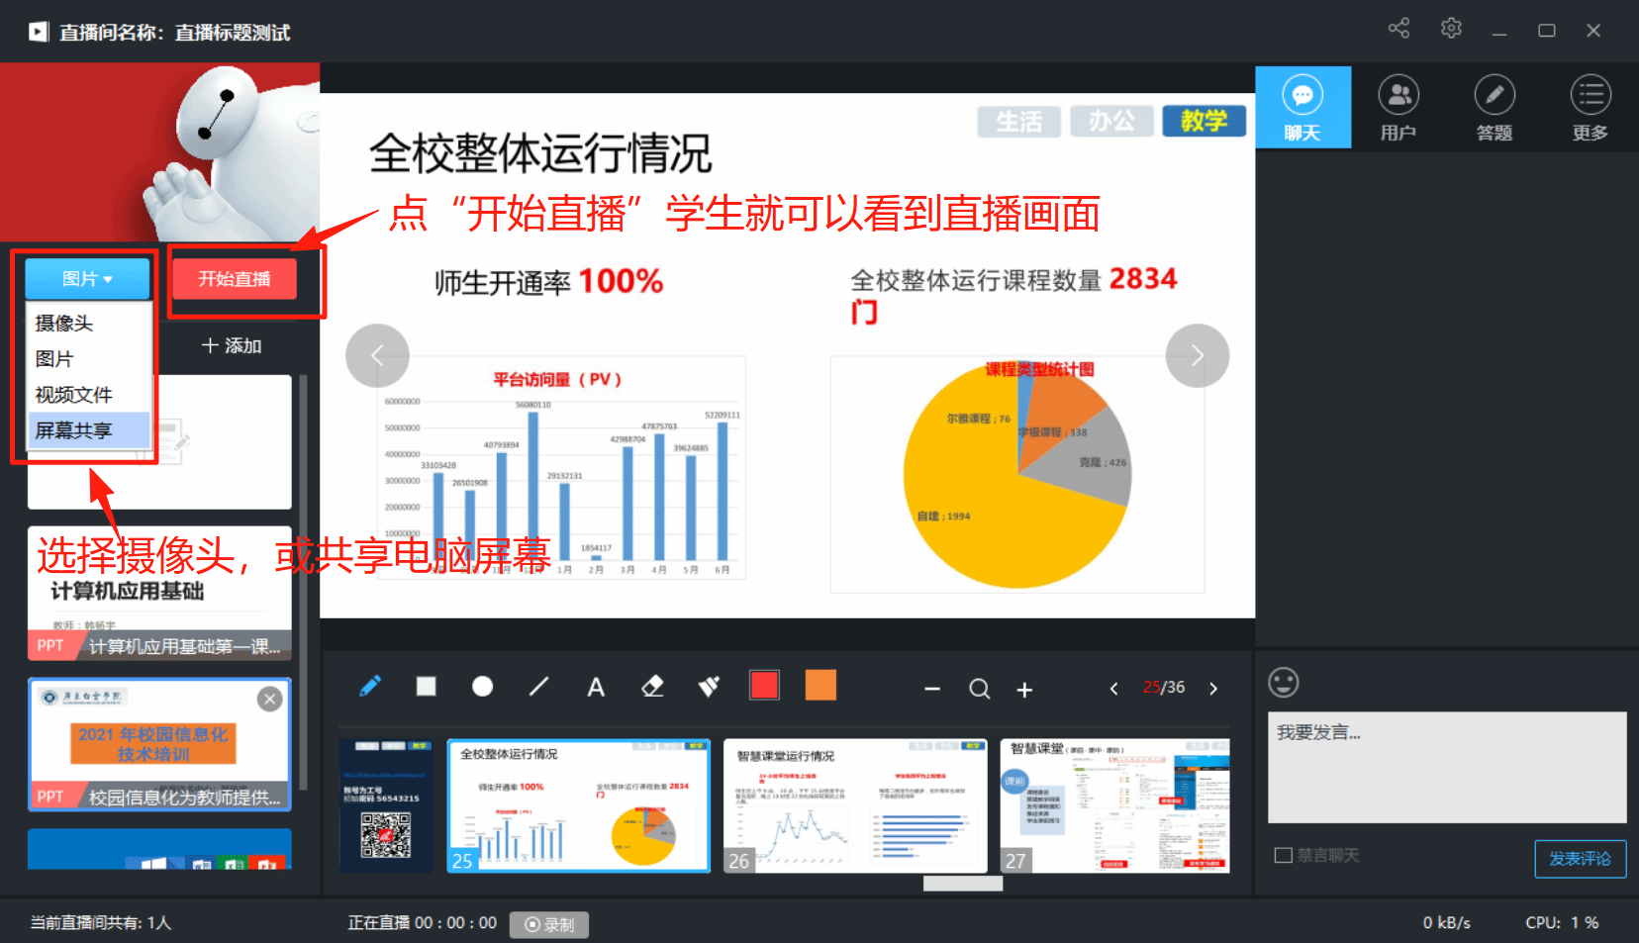Viewport: 1639px width, 943px height.
Task: Pick the eraser tool
Action: (652, 687)
